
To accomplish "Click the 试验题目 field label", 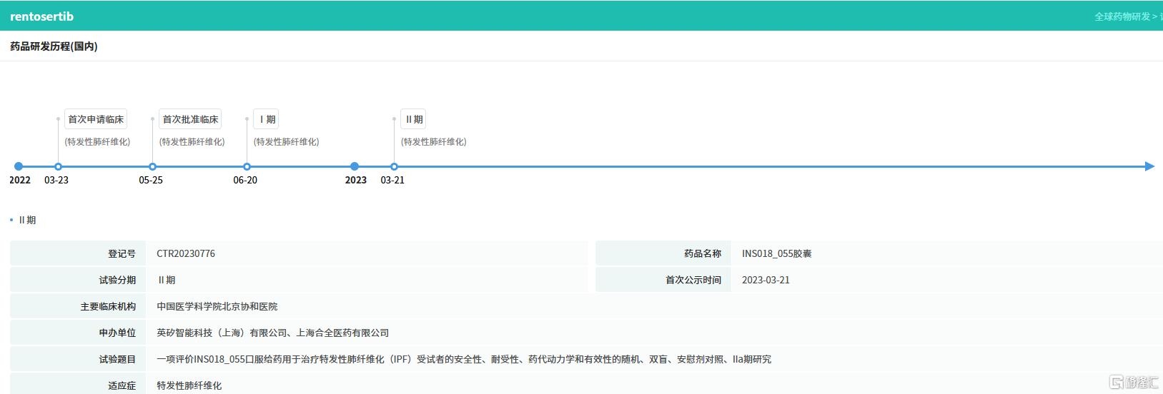I will pyautogui.click(x=117, y=359).
